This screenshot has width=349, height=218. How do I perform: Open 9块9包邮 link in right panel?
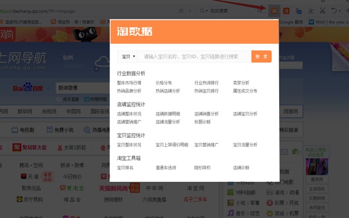[242, 192]
